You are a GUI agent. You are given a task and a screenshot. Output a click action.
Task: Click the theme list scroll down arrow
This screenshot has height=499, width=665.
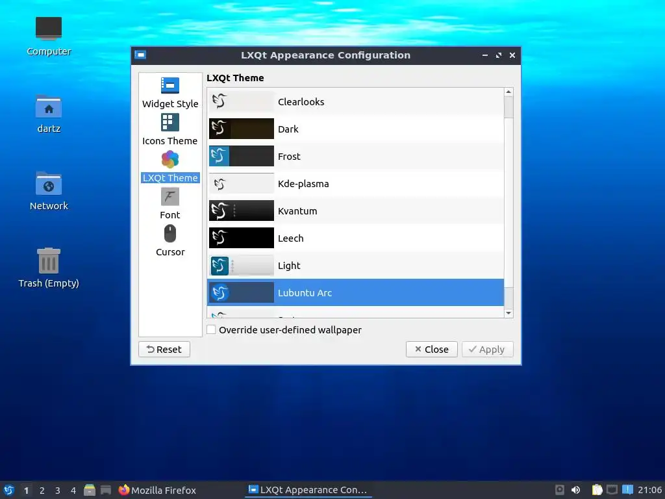[508, 313]
